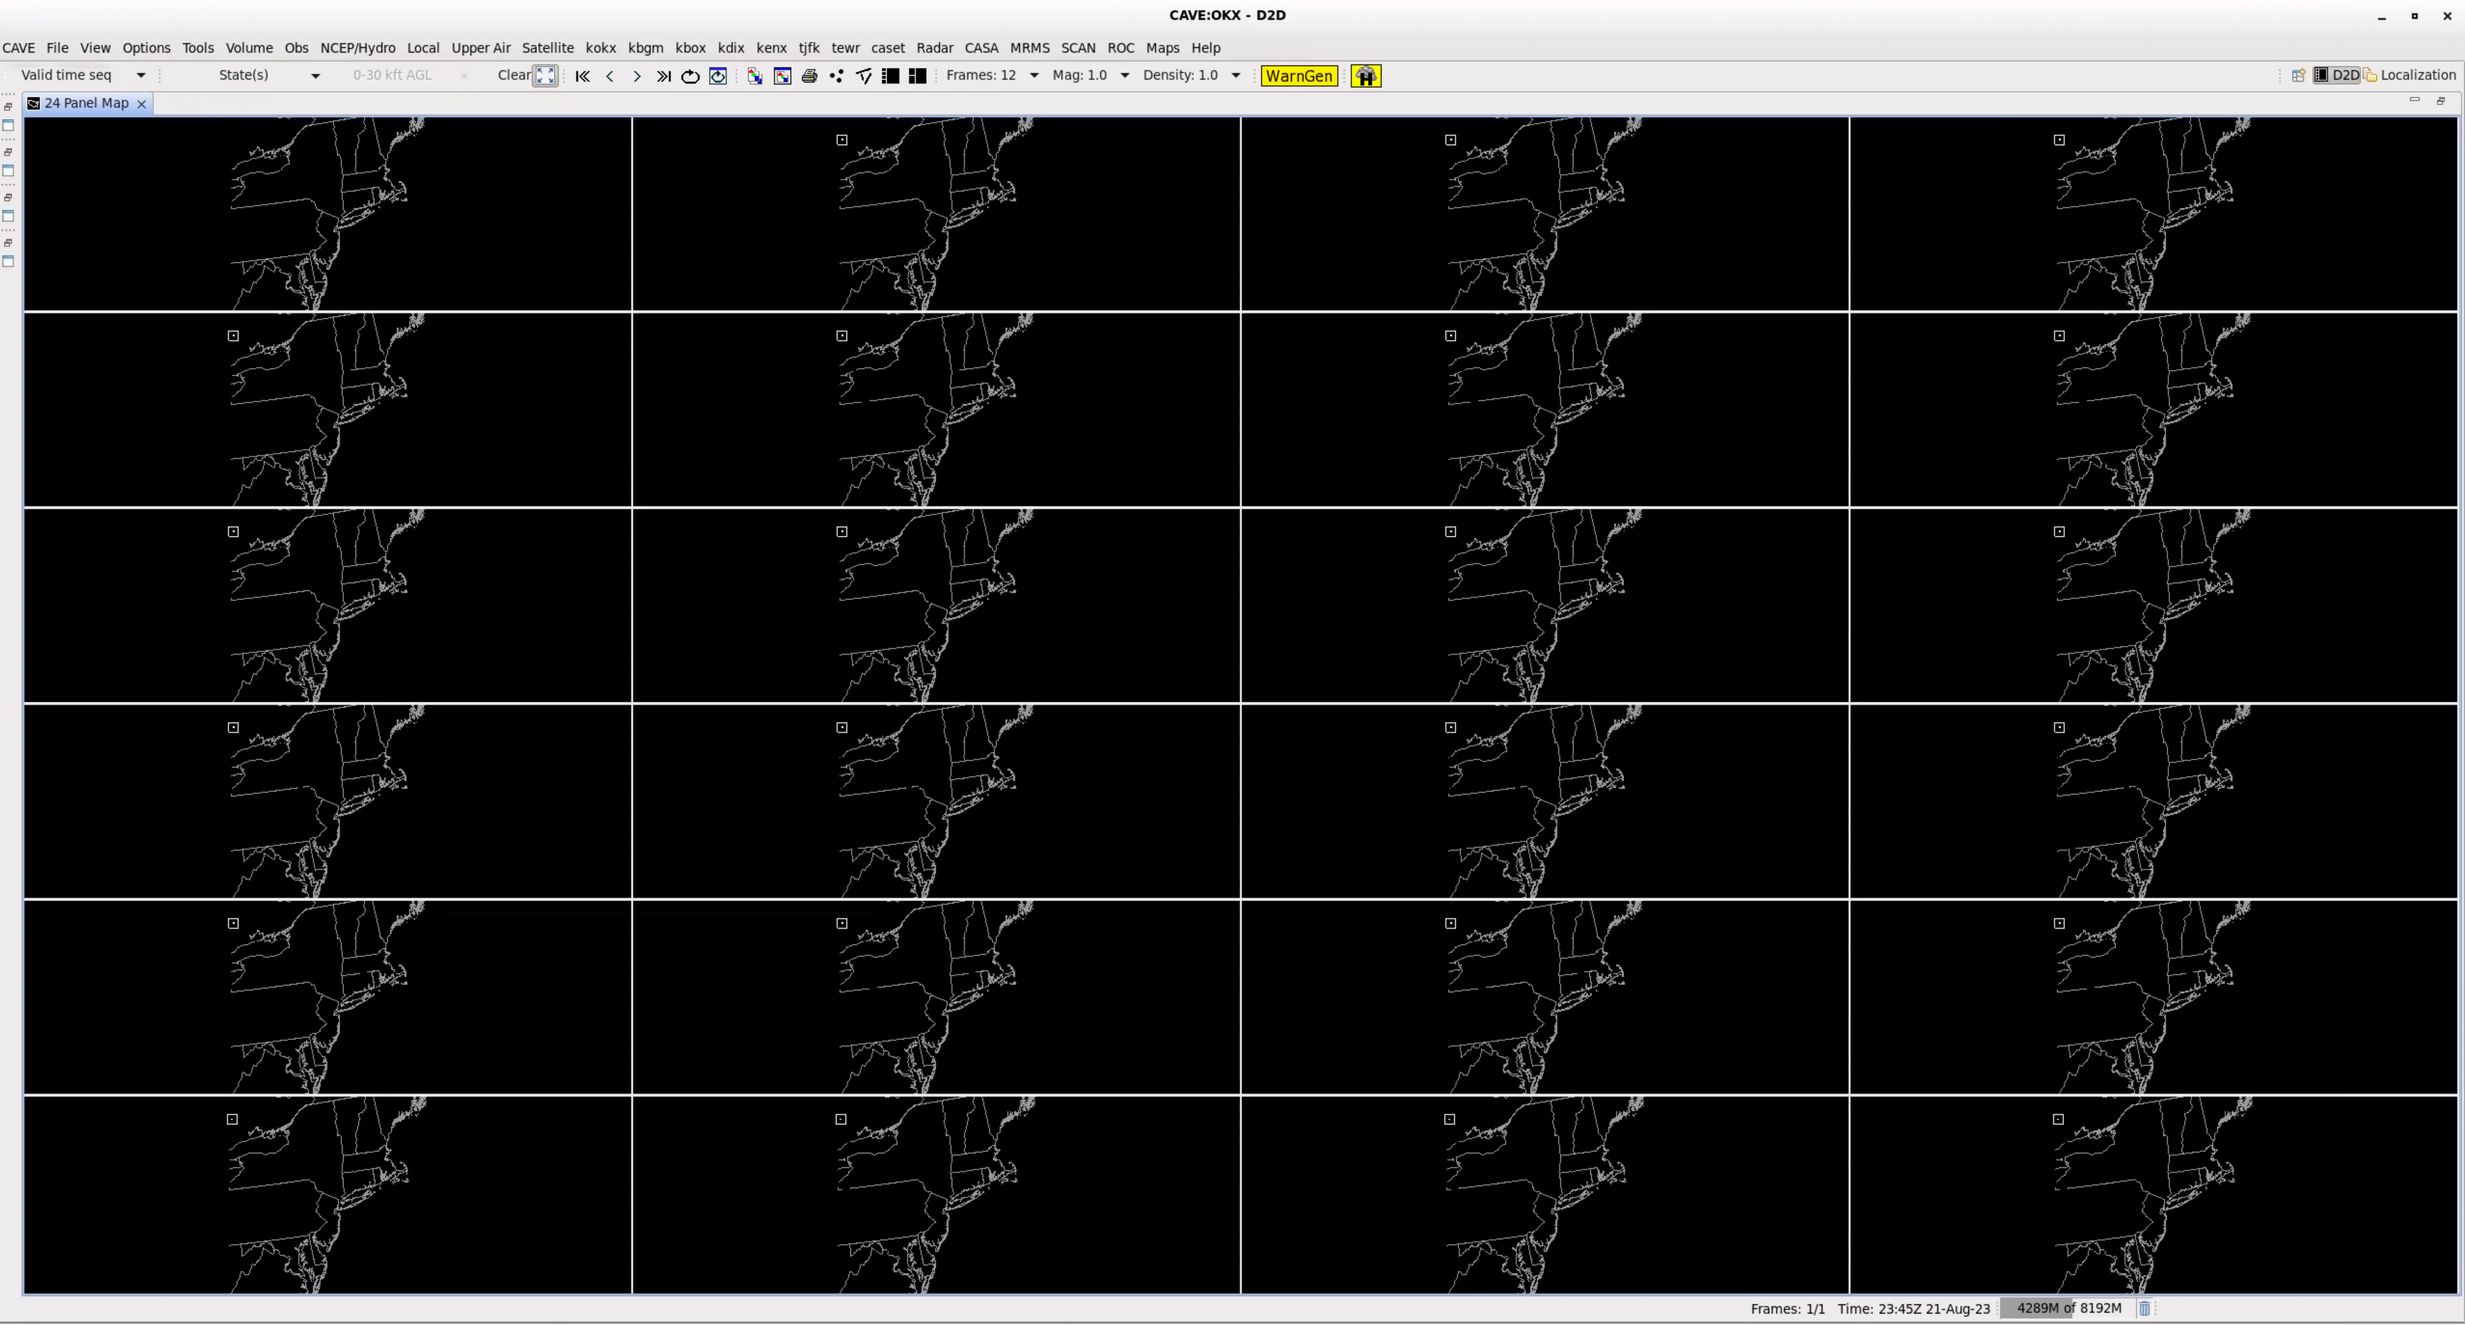
Task: Open the NCEP/Hydro menu
Action: coord(358,48)
